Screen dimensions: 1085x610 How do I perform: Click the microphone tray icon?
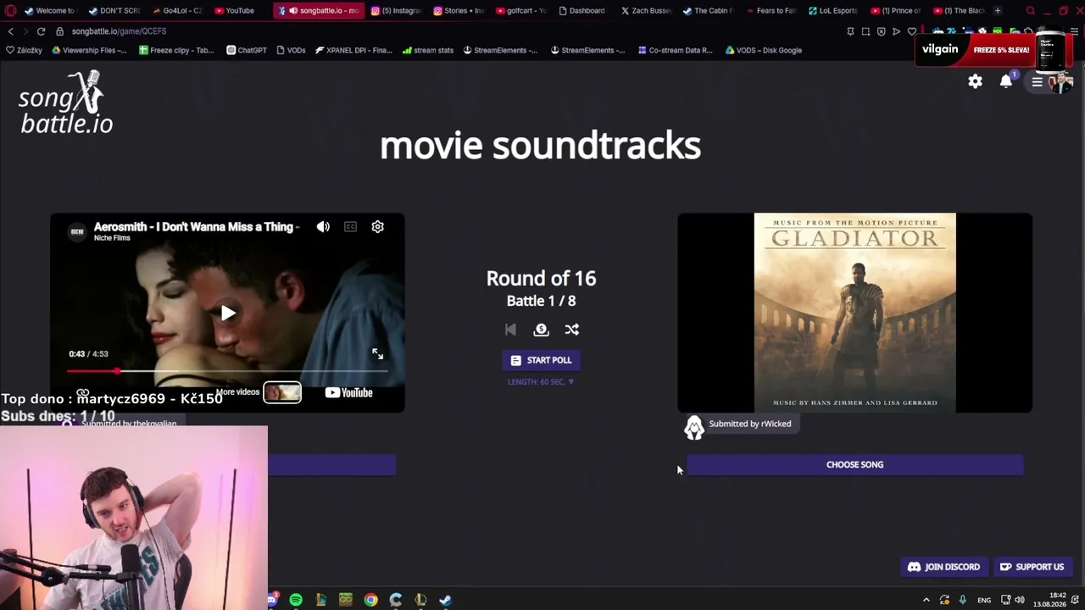click(x=962, y=600)
